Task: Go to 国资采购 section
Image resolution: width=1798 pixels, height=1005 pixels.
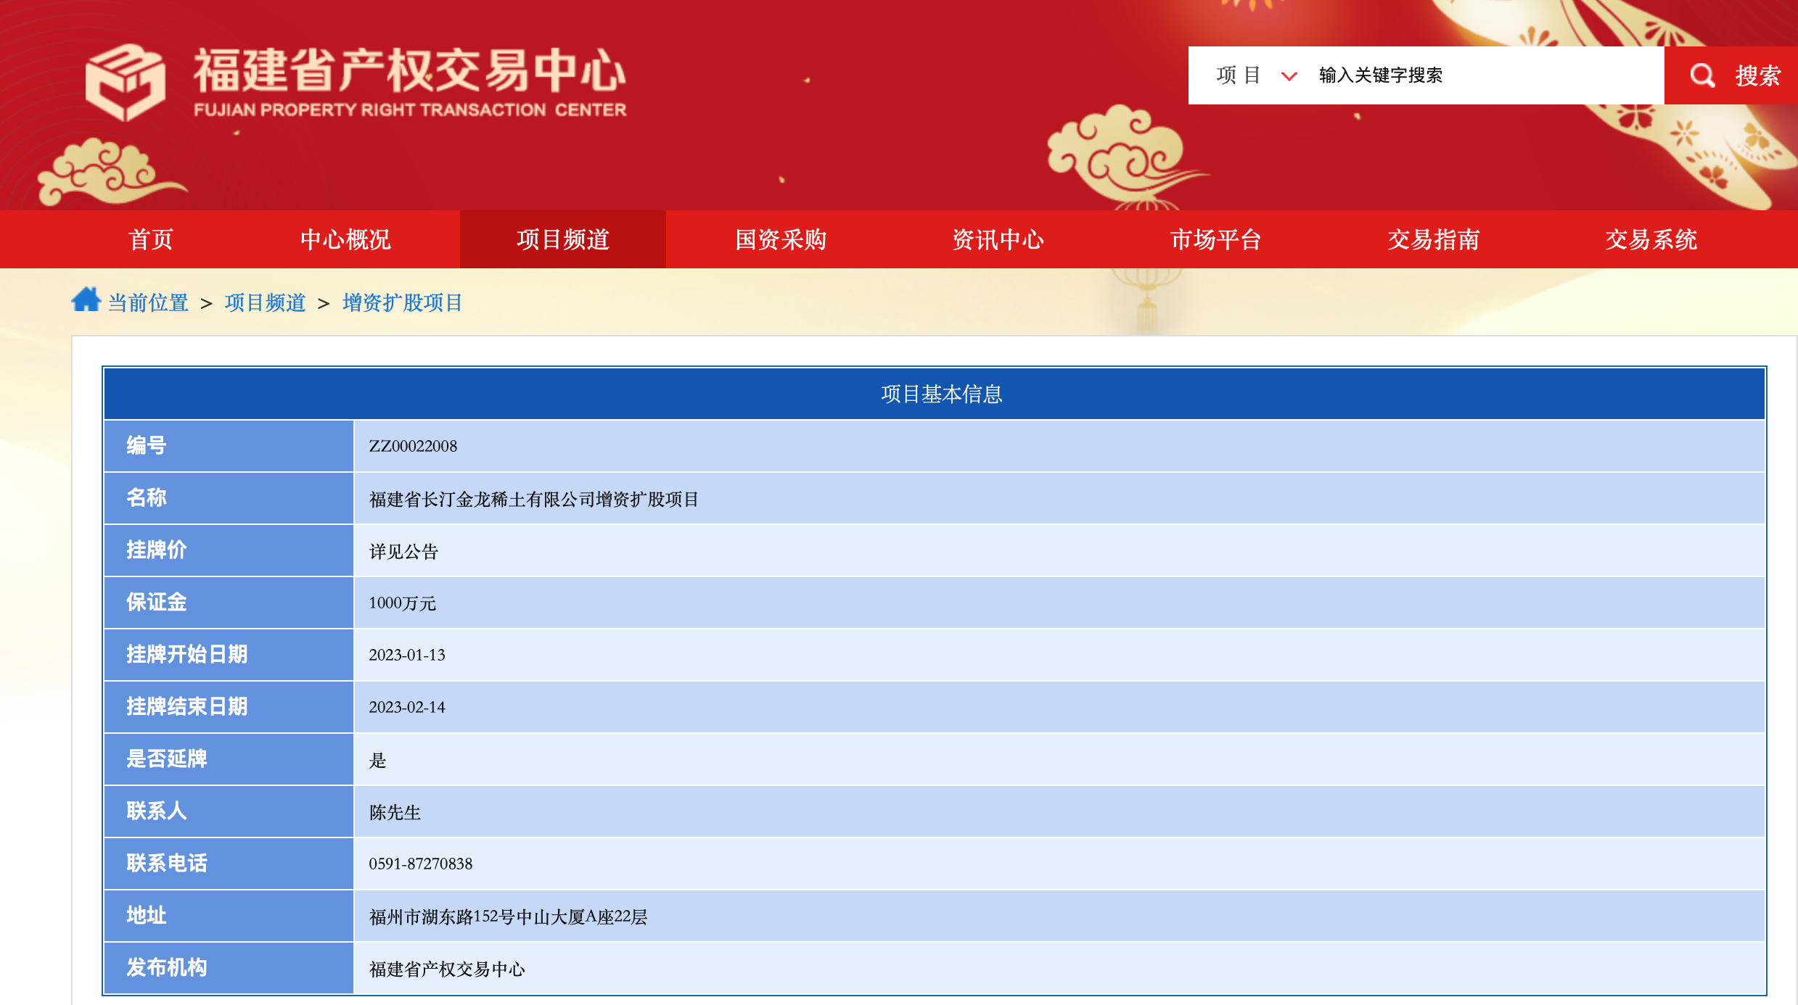Action: tap(781, 239)
